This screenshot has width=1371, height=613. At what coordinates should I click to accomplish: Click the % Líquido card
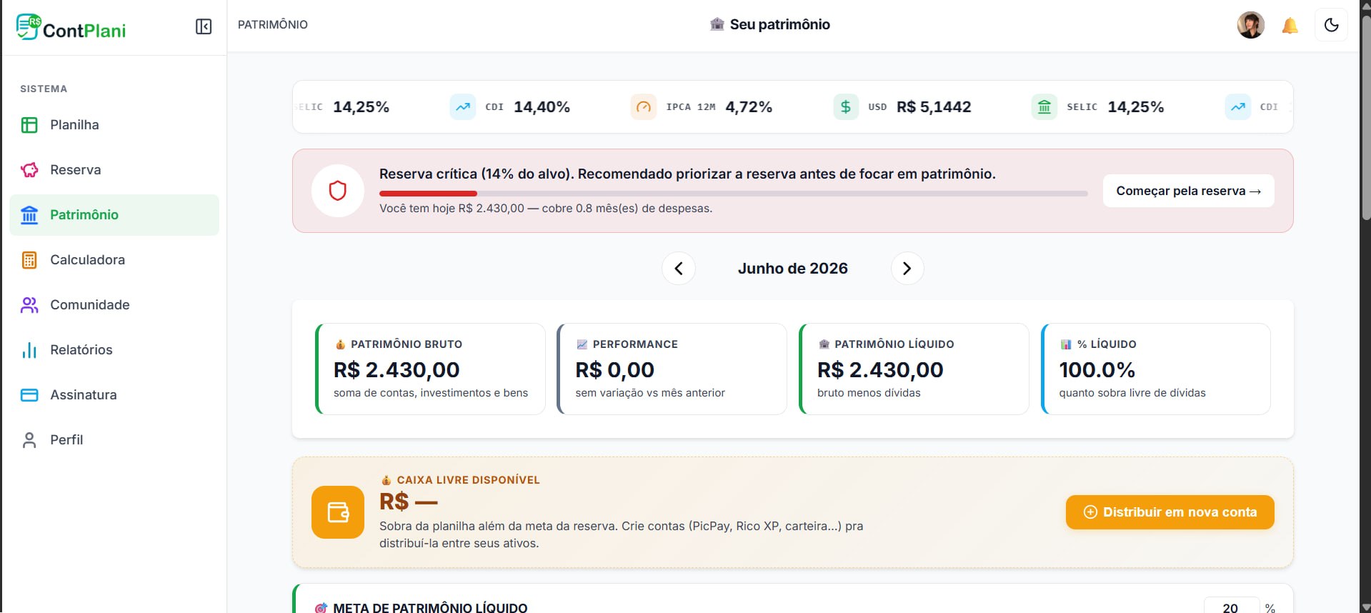point(1156,369)
